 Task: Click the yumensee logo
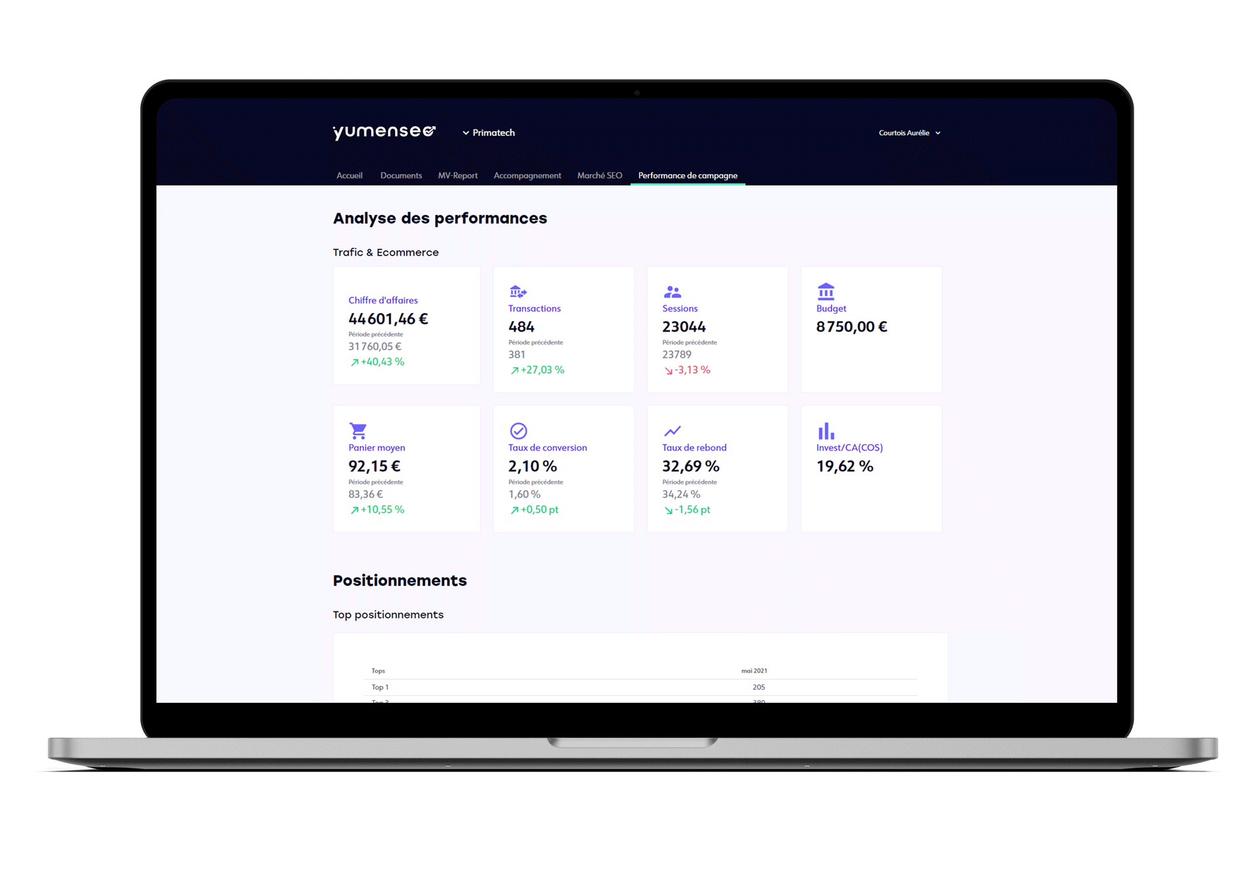pos(384,132)
